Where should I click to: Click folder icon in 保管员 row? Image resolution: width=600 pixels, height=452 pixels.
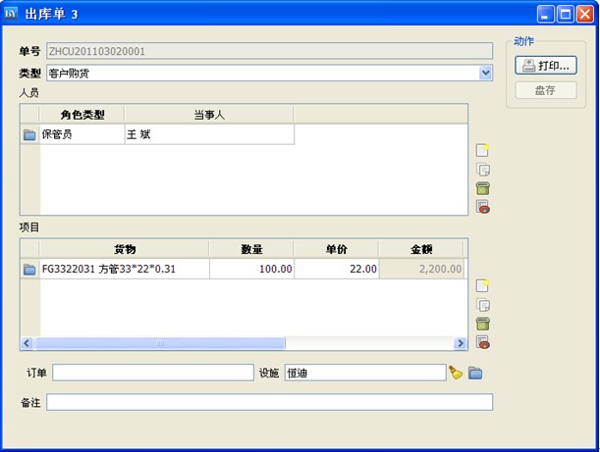pos(29,135)
